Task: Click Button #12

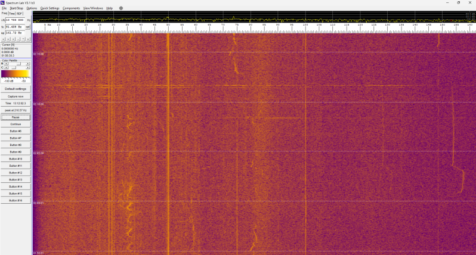Action: click(x=16, y=173)
